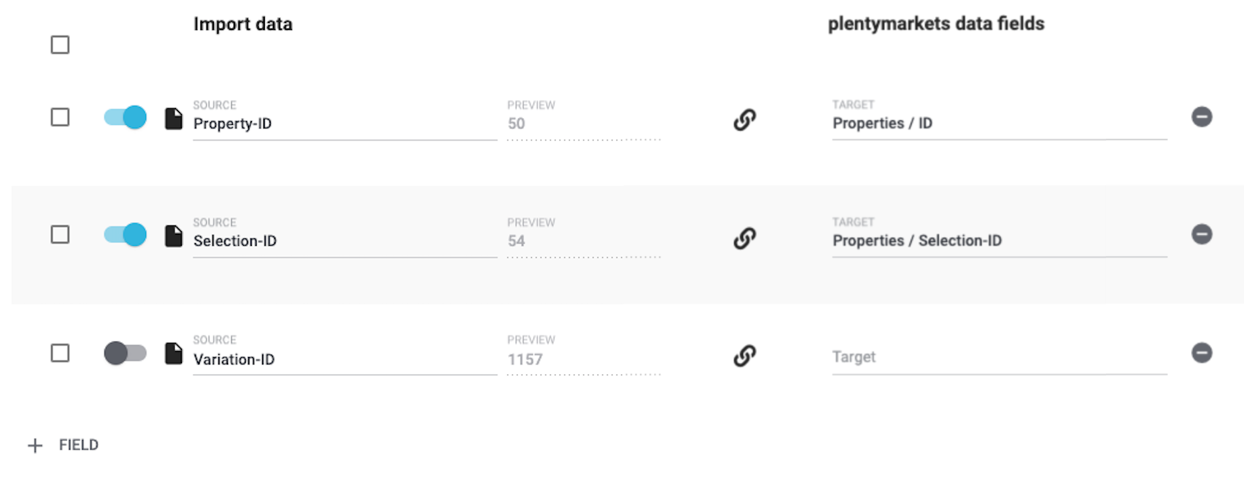1244x482 pixels.
Task: Tick the checkbox for Variation-ID row
Action: [x=60, y=353]
